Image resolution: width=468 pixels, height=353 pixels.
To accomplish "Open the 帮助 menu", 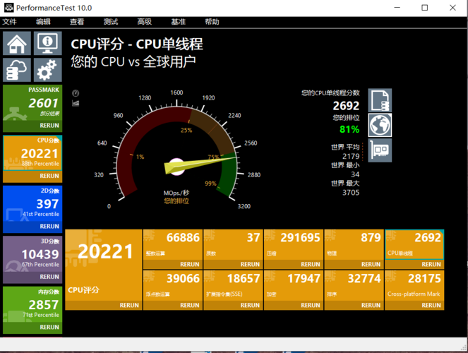I will point(212,22).
